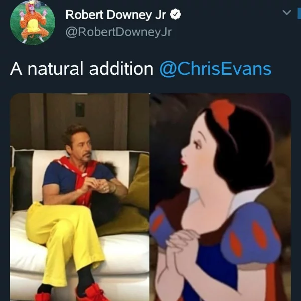301x301 pixels.
Task: Open the @RobertDowneyJr handle link
Action: coord(118,32)
